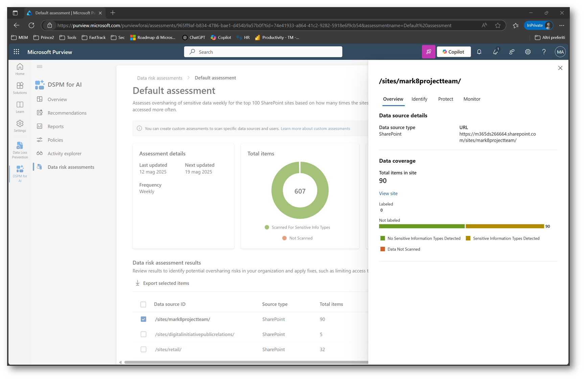
Task: Toggle the select-all checkbox in table header
Action: 143,304
